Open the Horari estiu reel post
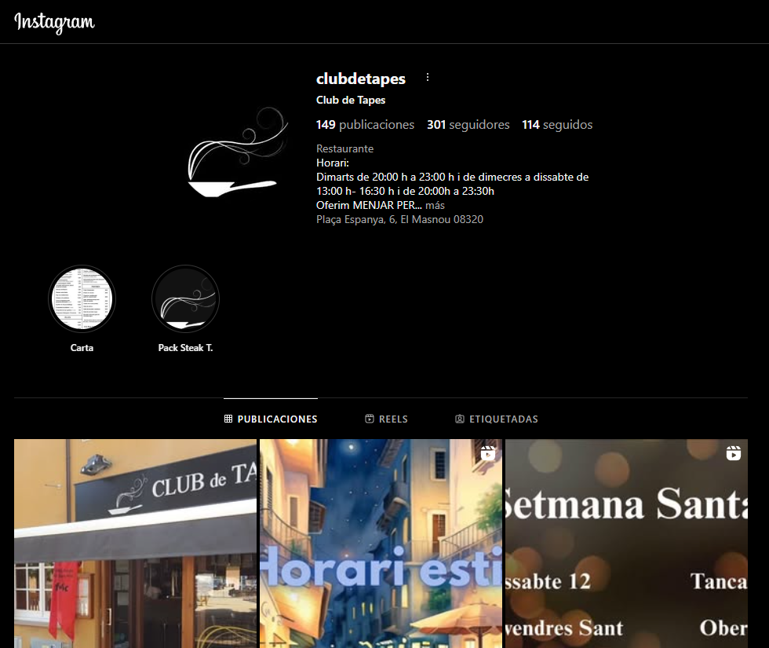769x648 pixels. [x=381, y=544]
